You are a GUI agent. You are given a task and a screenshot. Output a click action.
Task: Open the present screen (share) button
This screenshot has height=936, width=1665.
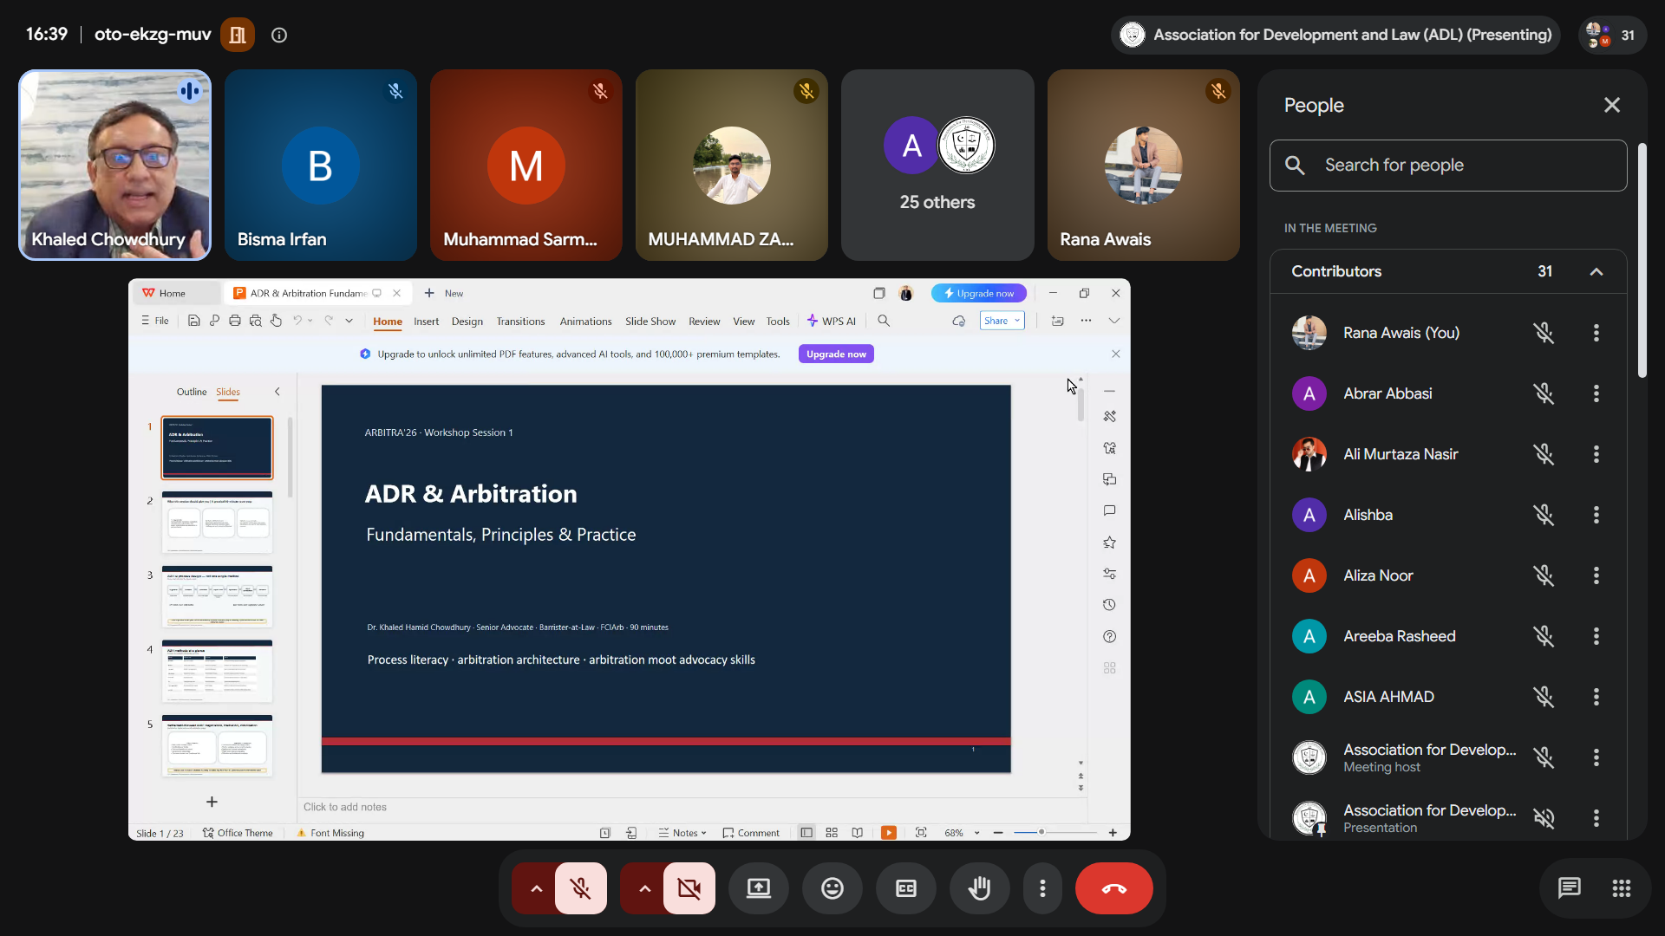coord(759,888)
